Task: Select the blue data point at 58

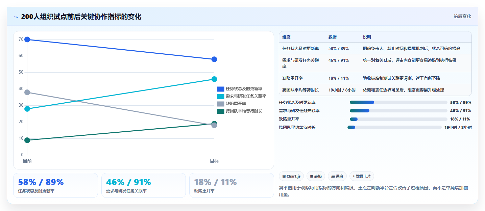Action: pyautogui.click(x=214, y=59)
